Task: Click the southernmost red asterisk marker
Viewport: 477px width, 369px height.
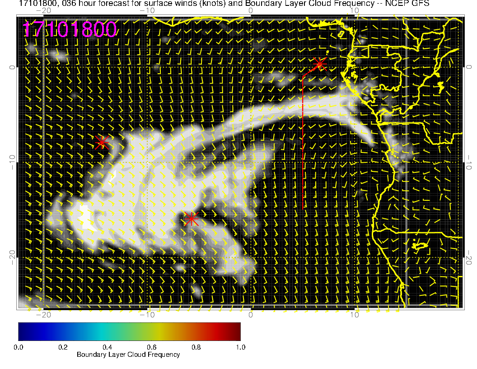Action: tap(191, 219)
